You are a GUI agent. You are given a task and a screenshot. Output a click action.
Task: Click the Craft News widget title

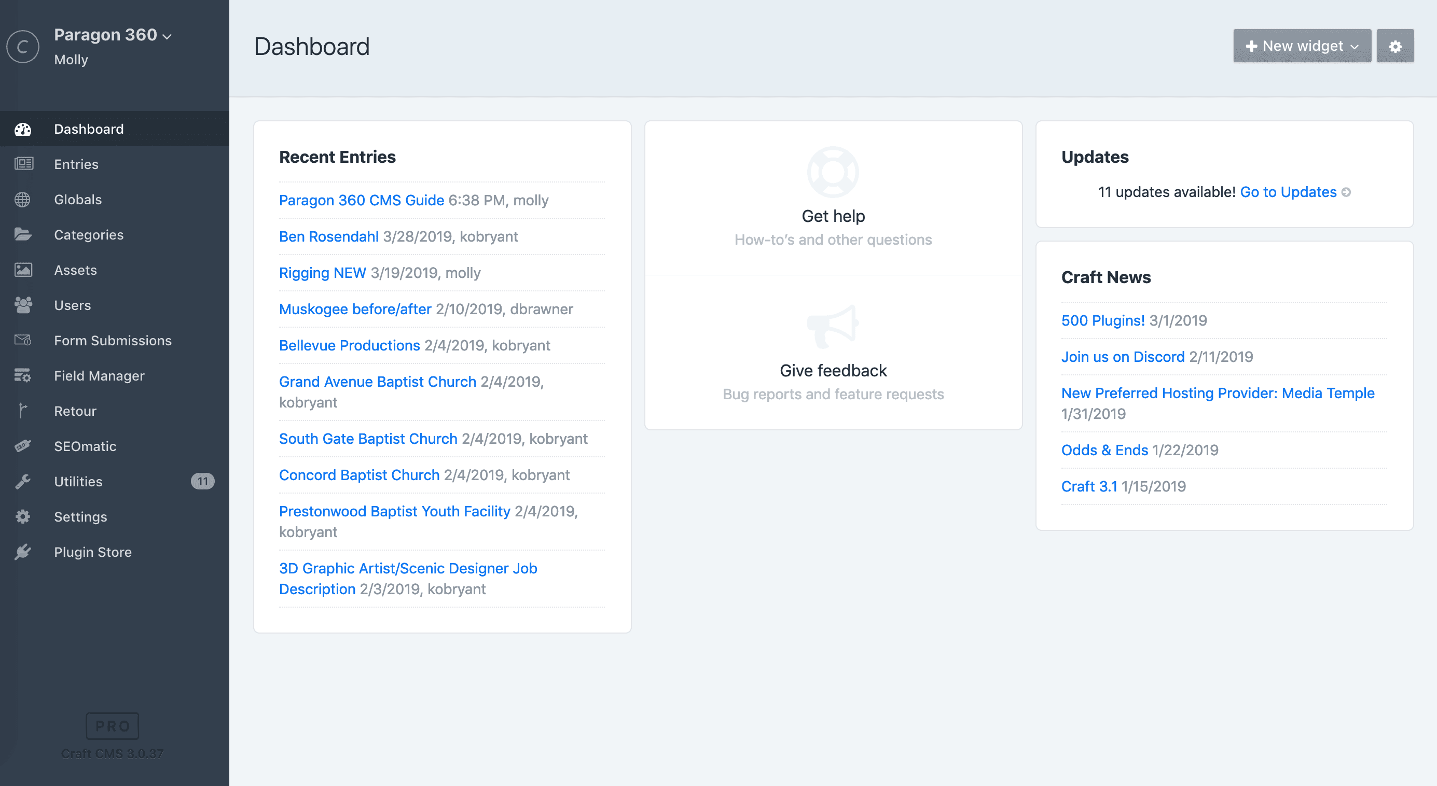1106,277
